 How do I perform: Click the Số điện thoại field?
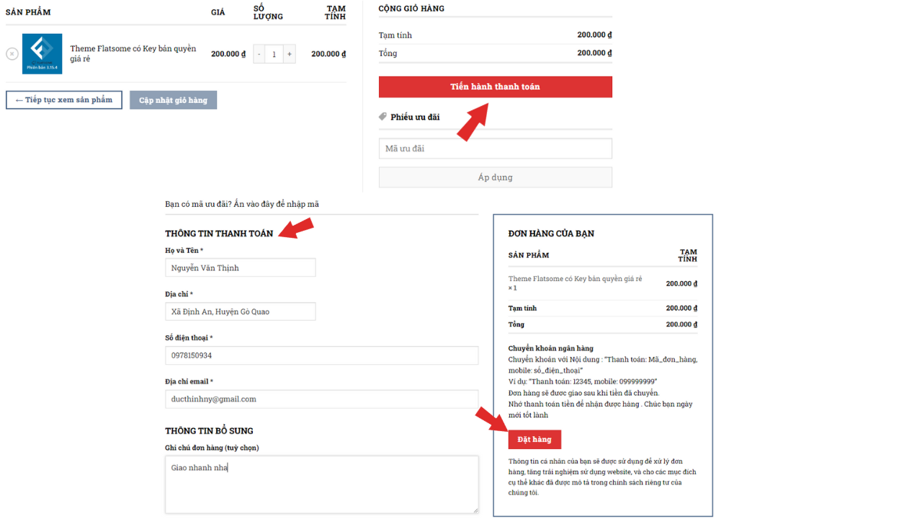pyautogui.click(x=321, y=355)
